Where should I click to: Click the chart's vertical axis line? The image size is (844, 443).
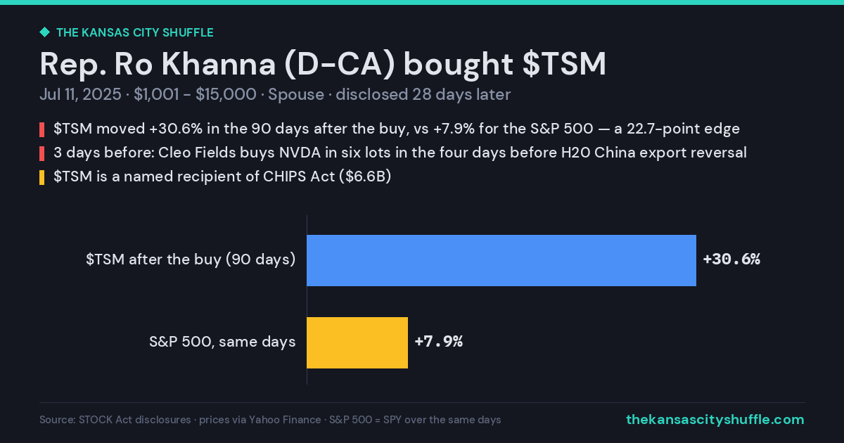307,300
